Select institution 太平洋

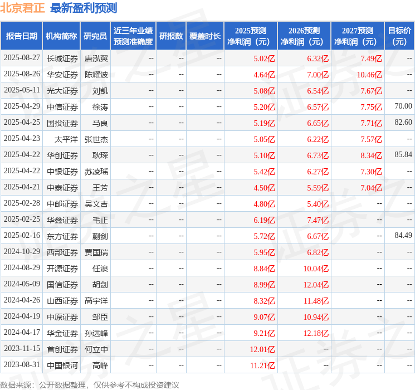pos(66,139)
